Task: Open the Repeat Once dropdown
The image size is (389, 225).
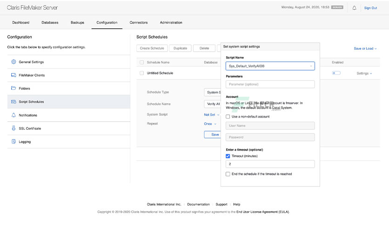Action: (x=210, y=124)
